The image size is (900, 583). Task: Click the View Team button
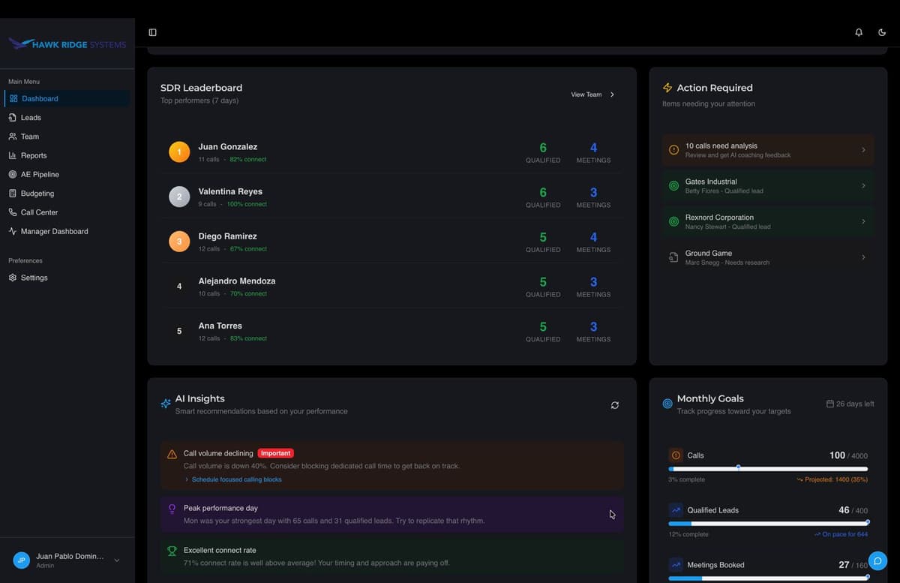coord(592,95)
